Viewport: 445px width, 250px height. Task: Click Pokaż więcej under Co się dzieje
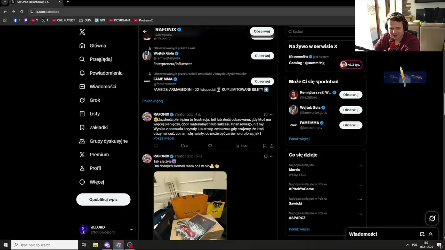pyautogui.click(x=299, y=229)
